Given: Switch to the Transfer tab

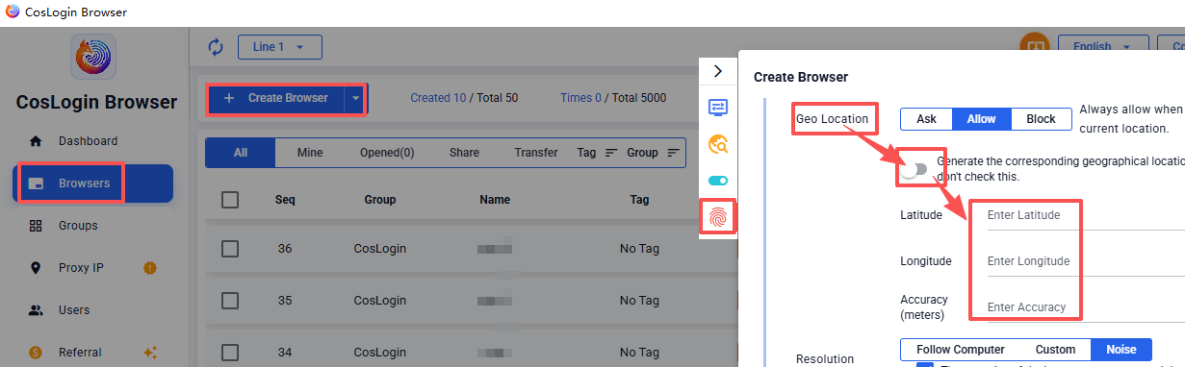Looking at the screenshot, I should point(536,153).
